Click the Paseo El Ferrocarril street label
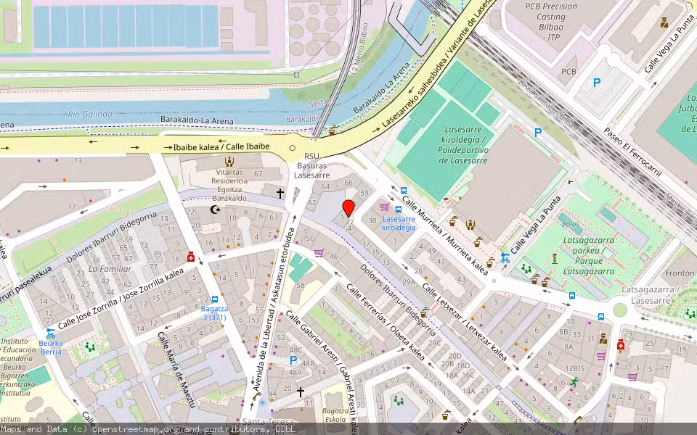Screen dimensions: 697x435 pos(632,152)
